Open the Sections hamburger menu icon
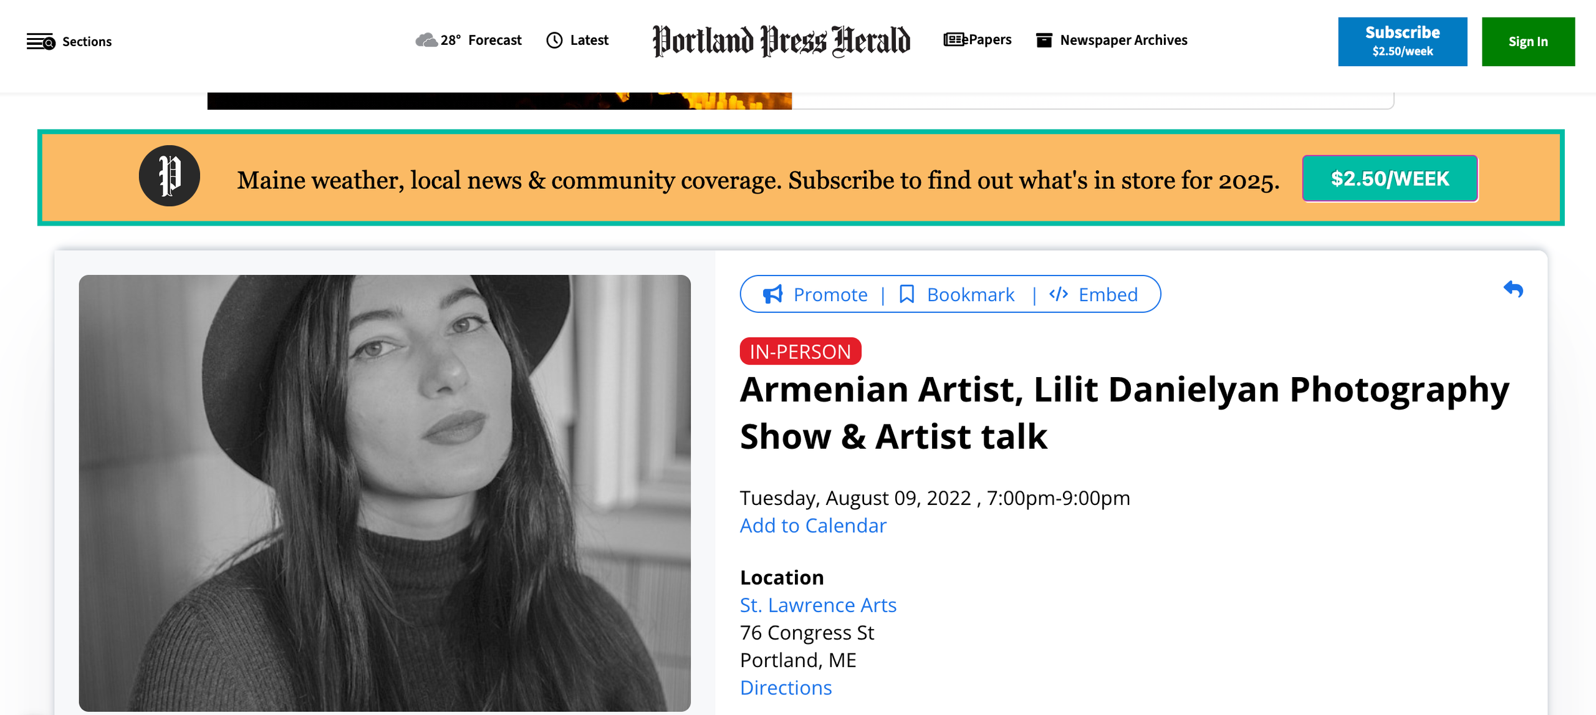The width and height of the screenshot is (1596, 715). point(41,41)
